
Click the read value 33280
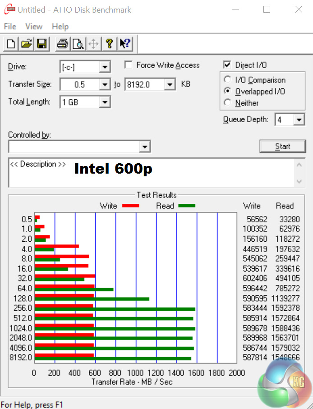click(x=290, y=219)
